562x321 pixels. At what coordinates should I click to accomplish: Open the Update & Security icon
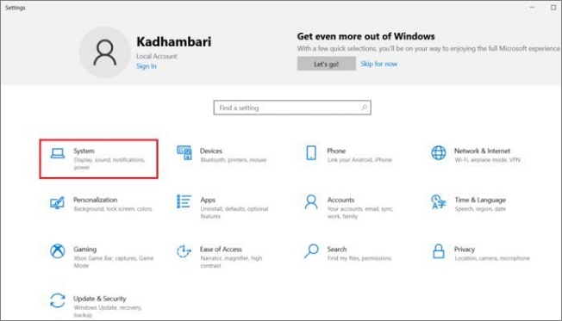click(x=58, y=300)
